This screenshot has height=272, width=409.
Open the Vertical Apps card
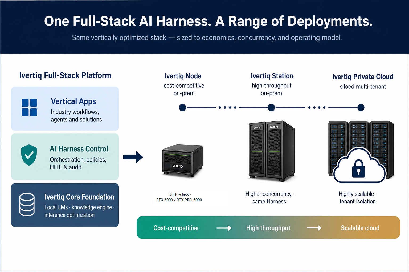(65, 109)
